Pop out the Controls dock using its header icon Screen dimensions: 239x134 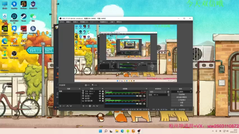point(191,88)
